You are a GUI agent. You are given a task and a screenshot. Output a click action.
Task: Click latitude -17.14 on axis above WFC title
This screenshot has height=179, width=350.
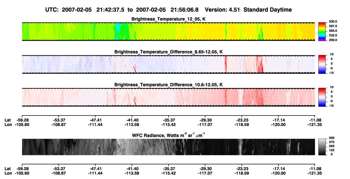tap(278, 120)
